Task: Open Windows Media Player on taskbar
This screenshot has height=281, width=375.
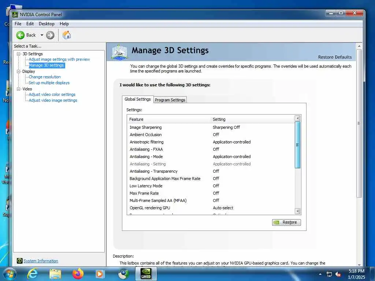Action: [x=100, y=274]
